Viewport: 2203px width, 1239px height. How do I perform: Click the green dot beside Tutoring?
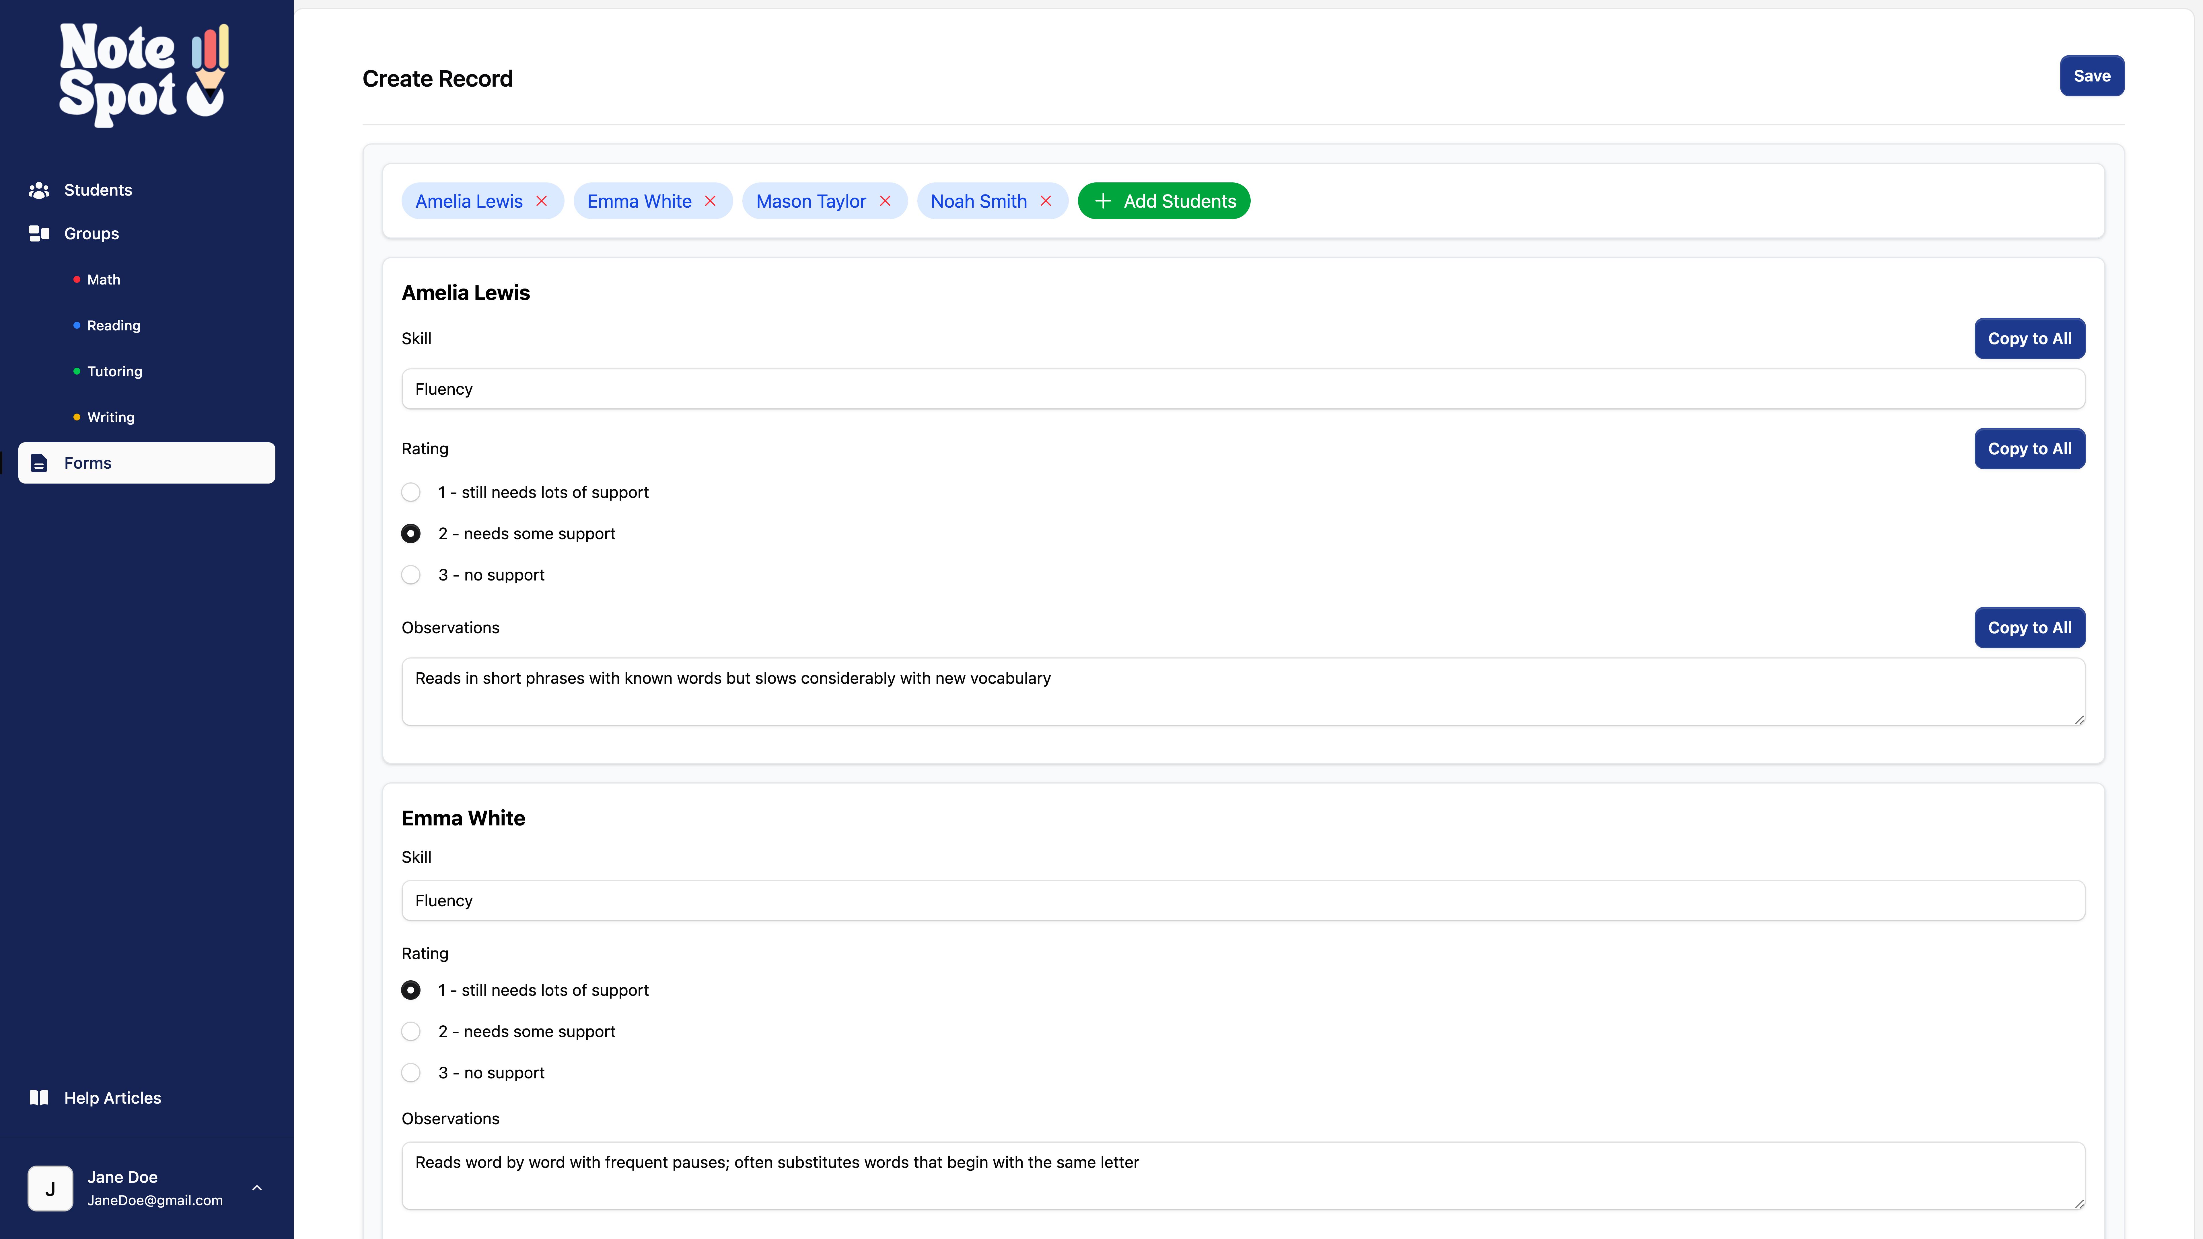77,371
